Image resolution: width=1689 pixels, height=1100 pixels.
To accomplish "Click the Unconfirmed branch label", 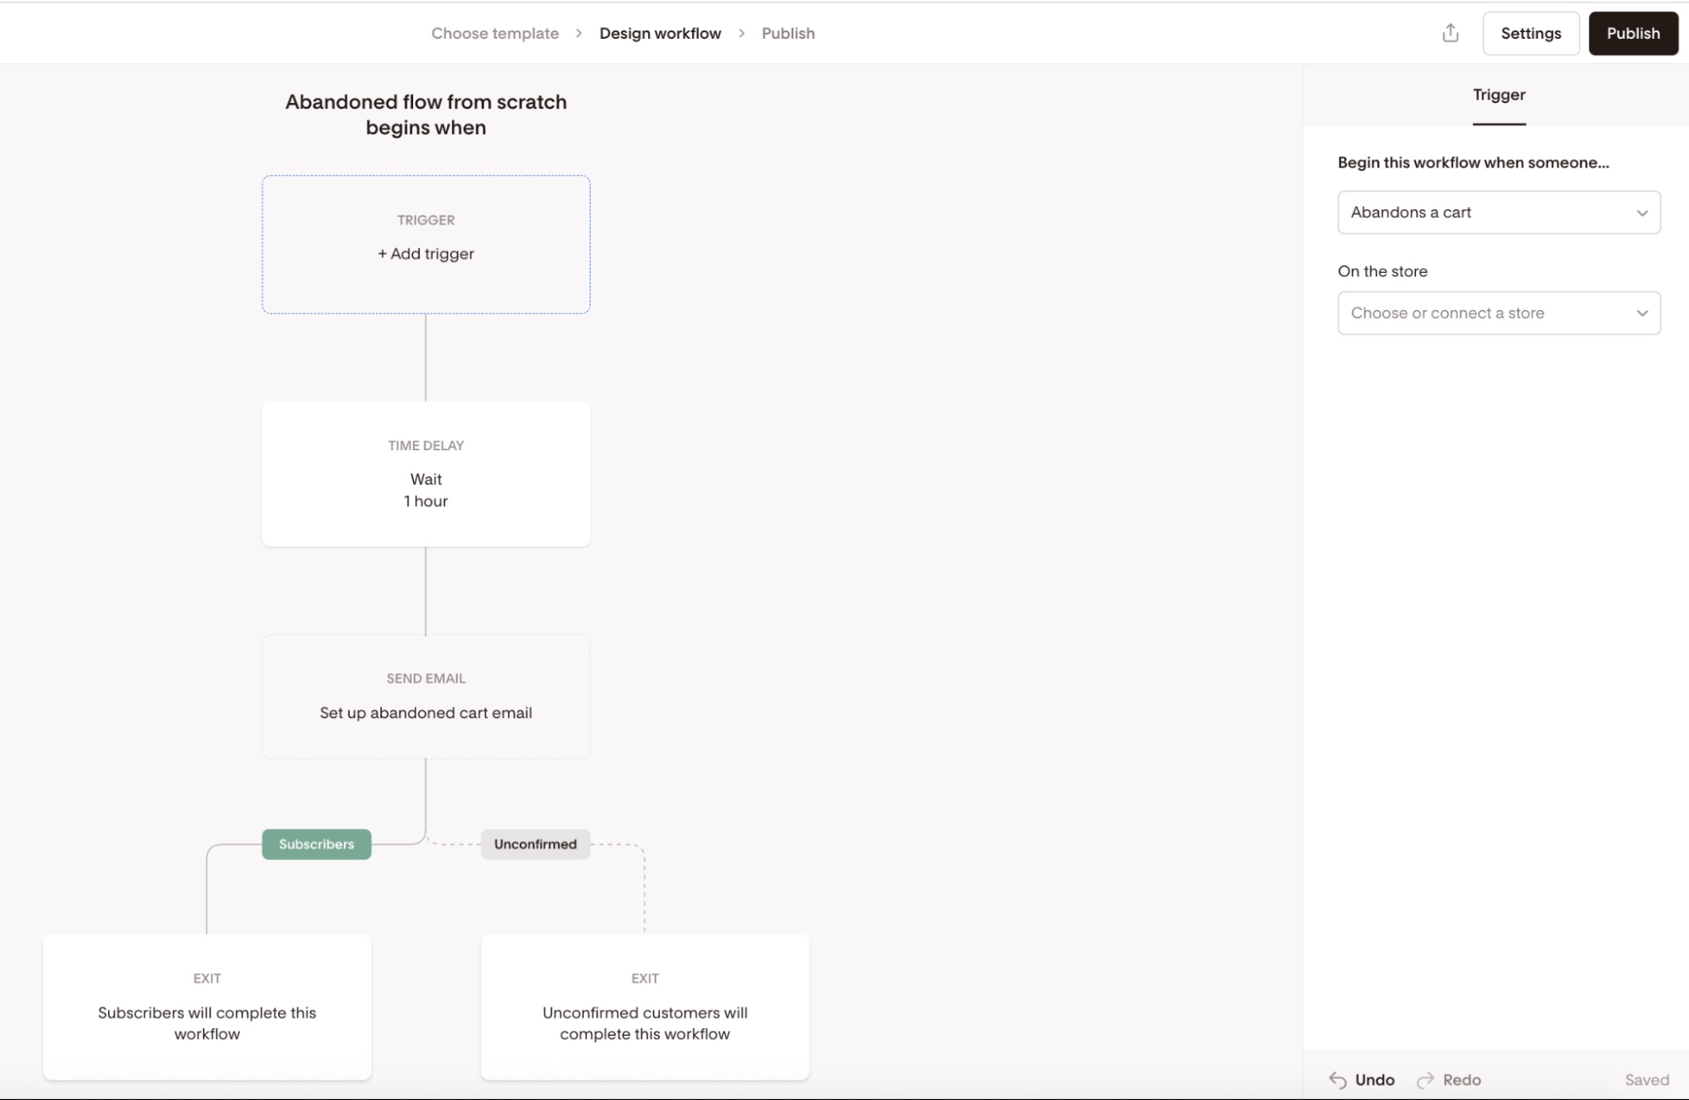I will 535,844.
